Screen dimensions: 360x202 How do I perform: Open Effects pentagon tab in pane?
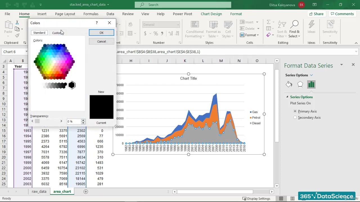click(300, 84)
